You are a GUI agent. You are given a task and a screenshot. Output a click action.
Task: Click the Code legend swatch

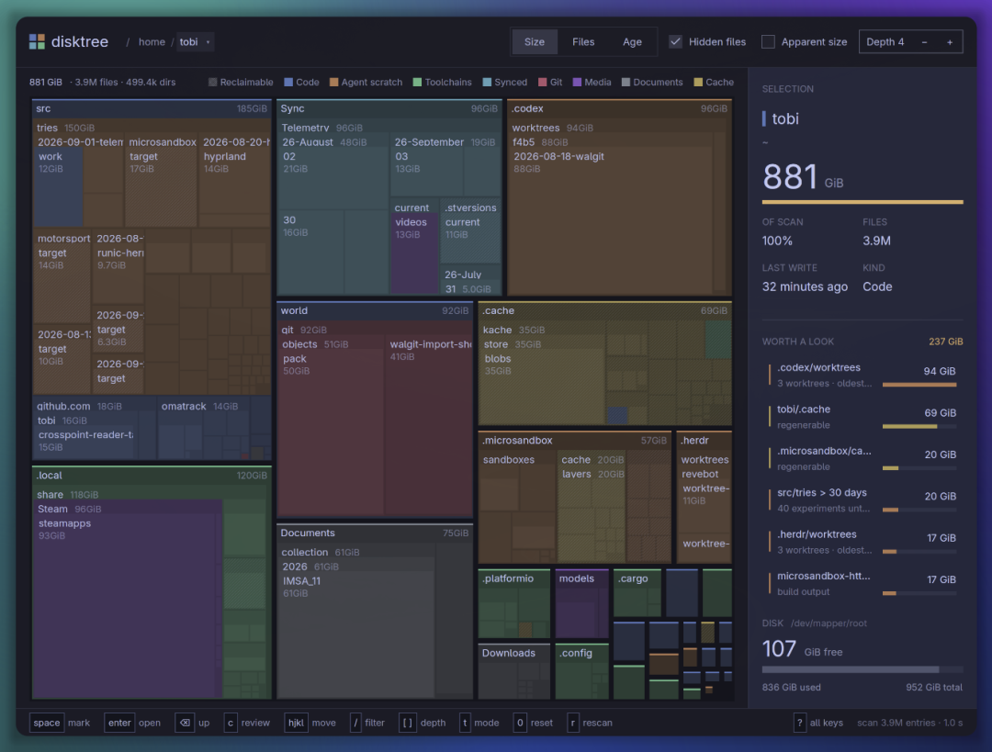(x=288, y=83)
